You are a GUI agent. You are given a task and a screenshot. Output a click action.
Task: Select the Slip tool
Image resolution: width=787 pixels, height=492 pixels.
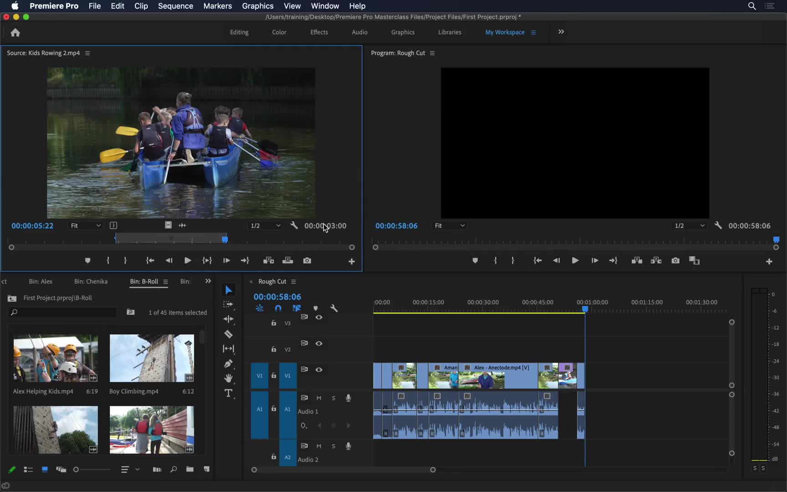point(229,348)
